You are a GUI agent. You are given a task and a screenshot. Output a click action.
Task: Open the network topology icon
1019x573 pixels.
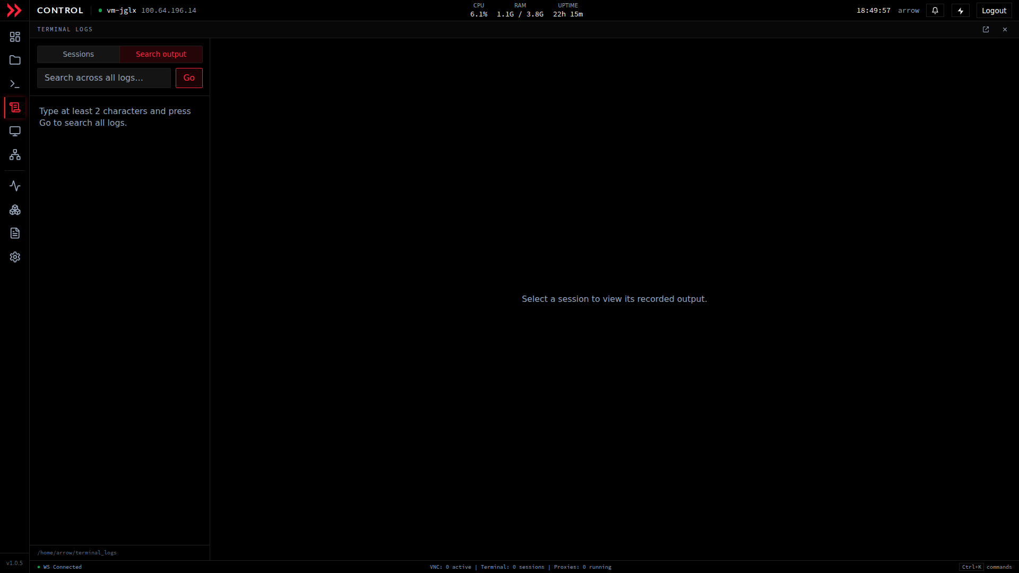(15, 155)
